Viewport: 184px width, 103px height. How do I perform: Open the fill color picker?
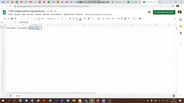point(85,19)
